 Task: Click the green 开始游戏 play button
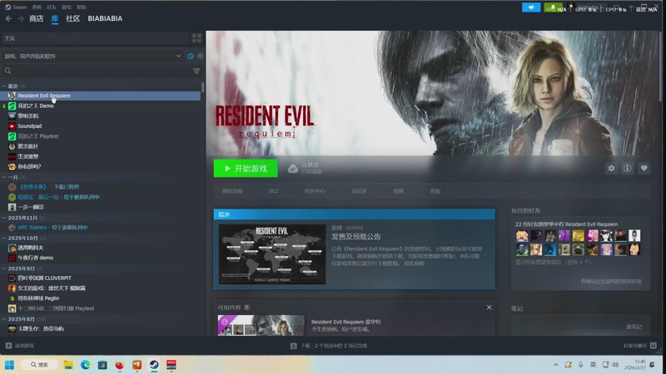pos(246,169)
